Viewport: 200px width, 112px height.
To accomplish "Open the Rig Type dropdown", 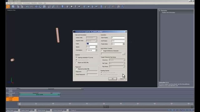I will (117, 63).
